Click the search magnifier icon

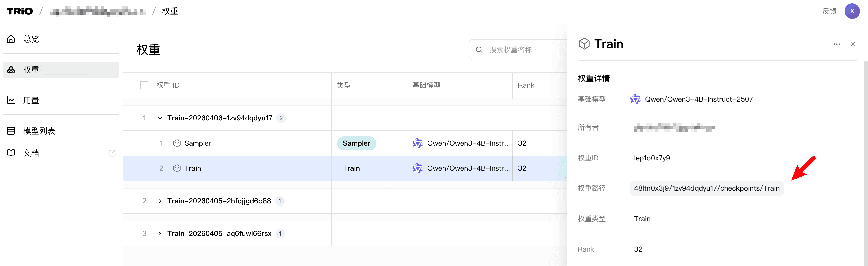pyautogui.click(x=479, y=50)
